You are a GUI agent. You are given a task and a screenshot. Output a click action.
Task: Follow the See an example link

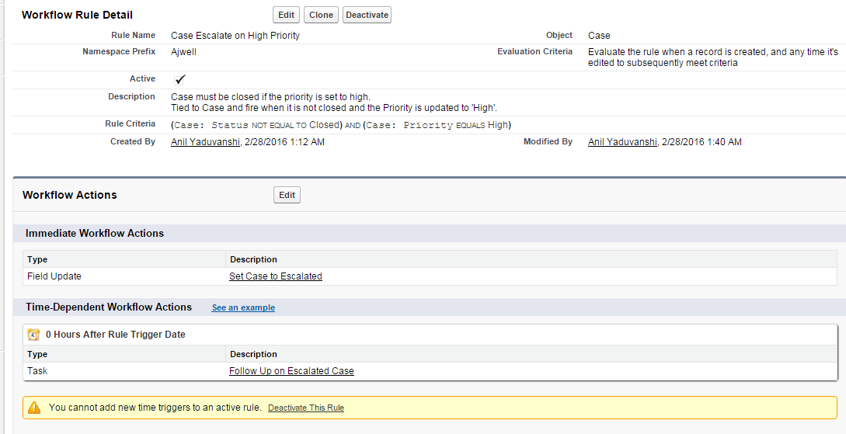coord(243,308)
